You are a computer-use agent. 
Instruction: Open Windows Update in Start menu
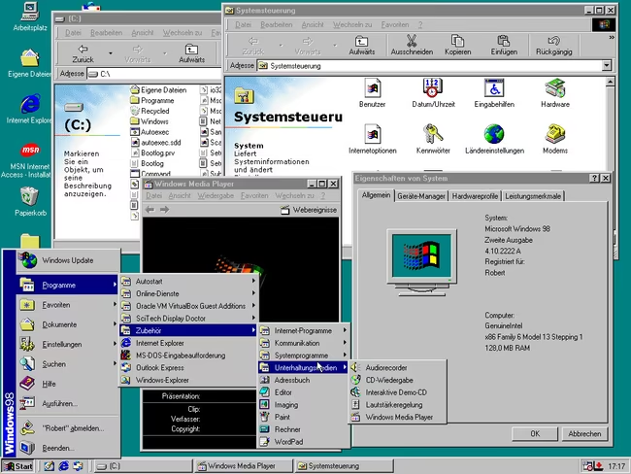pos(68,260)
